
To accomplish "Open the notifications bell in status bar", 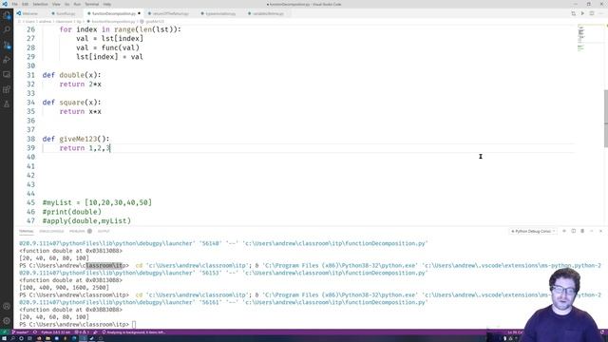I will 602,332.
